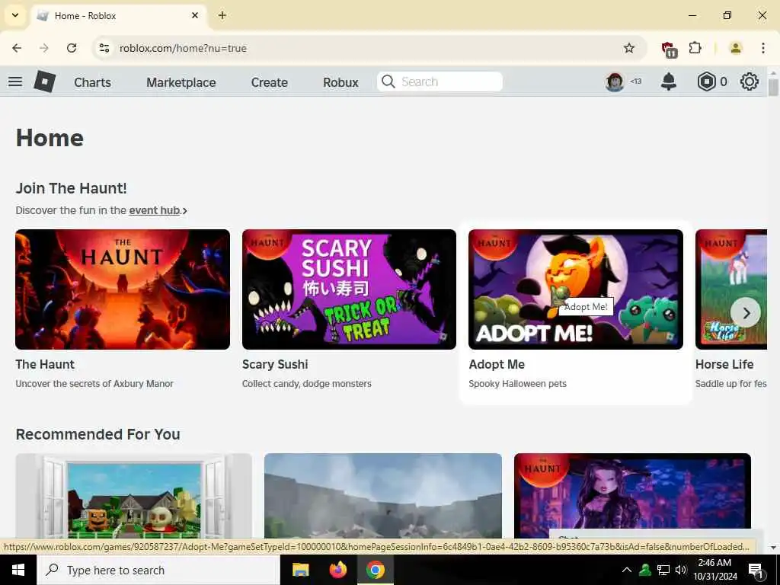
Task: Click the user avatar picture
Action: 615,82
